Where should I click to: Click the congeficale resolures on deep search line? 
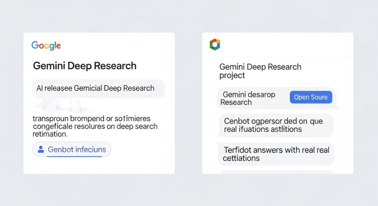[95, 126]
